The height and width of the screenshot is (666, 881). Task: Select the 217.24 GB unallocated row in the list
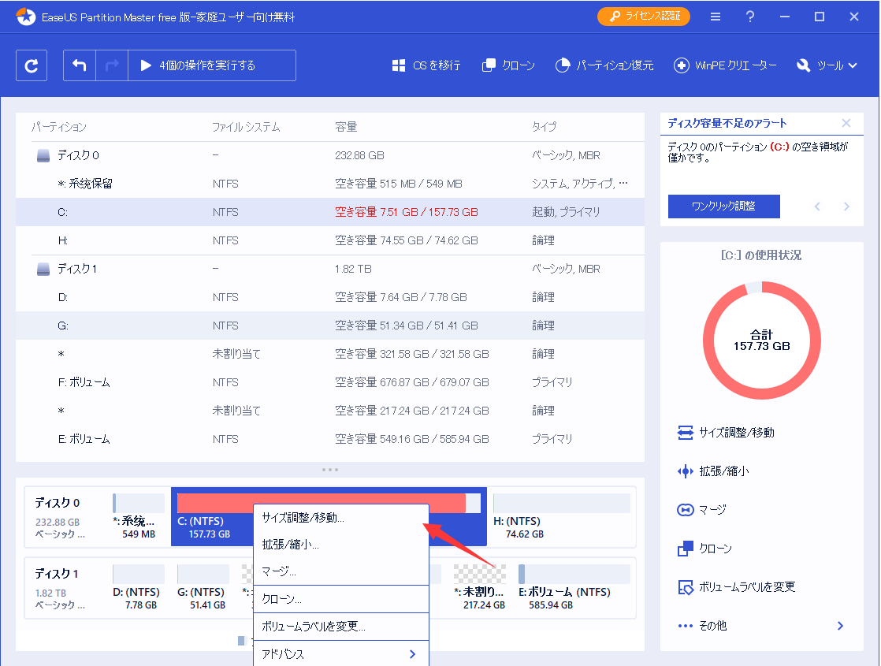point(330,411)
